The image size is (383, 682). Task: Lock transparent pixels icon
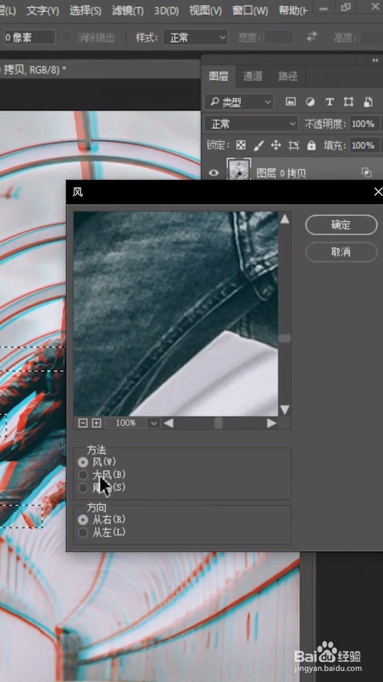point(241,145)
